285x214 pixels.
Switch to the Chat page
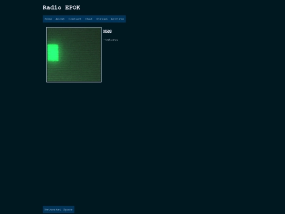pos(89,19)
